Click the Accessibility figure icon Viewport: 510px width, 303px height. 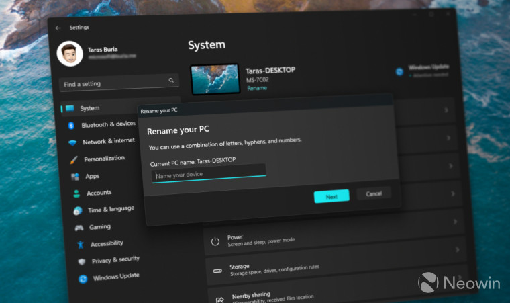81,245
